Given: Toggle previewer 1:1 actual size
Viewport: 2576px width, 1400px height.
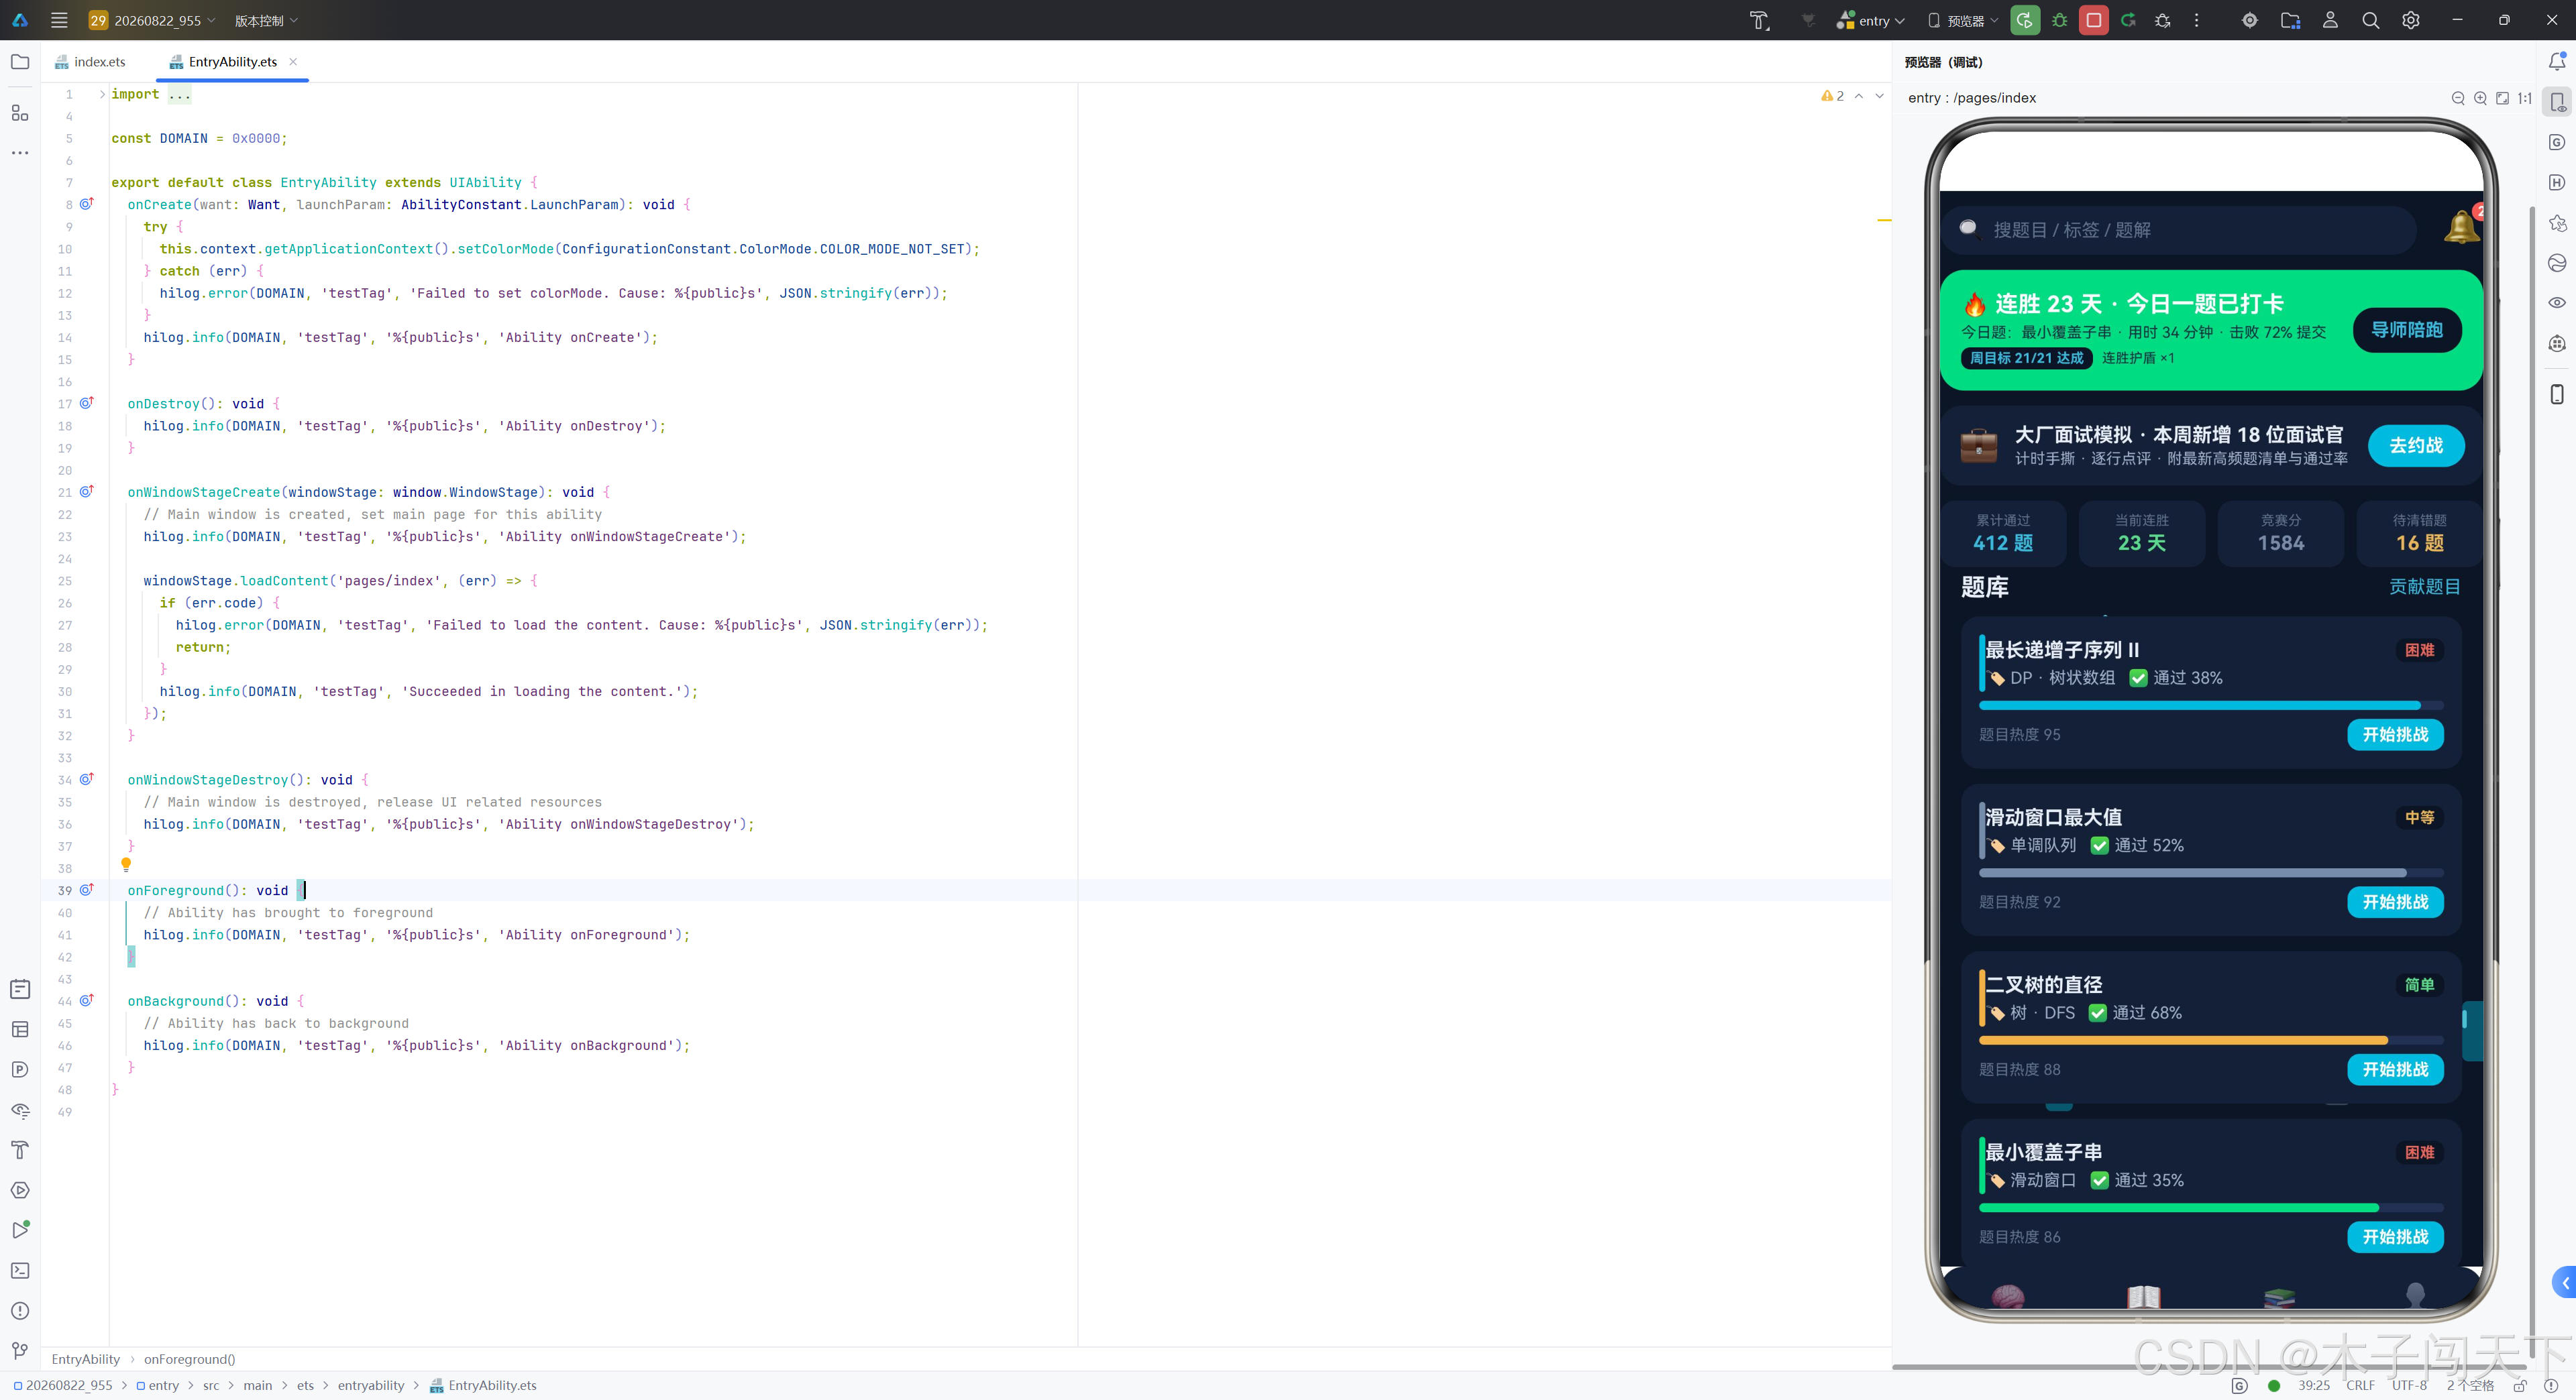Looking at the screenshot, I should (x=2524, y=98).
